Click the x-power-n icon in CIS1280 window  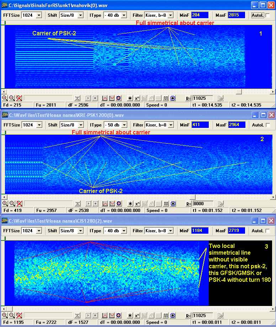coord(137,316)
